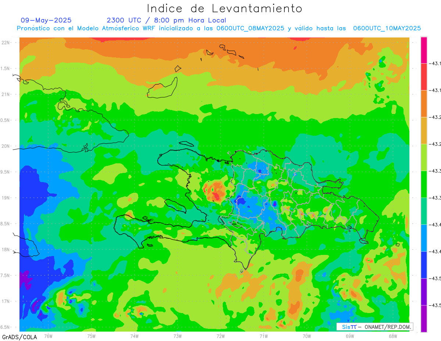Click the 'Indice de Levantamiento' map title
This screenshot has height=341, width=441.
click(225, 8)
